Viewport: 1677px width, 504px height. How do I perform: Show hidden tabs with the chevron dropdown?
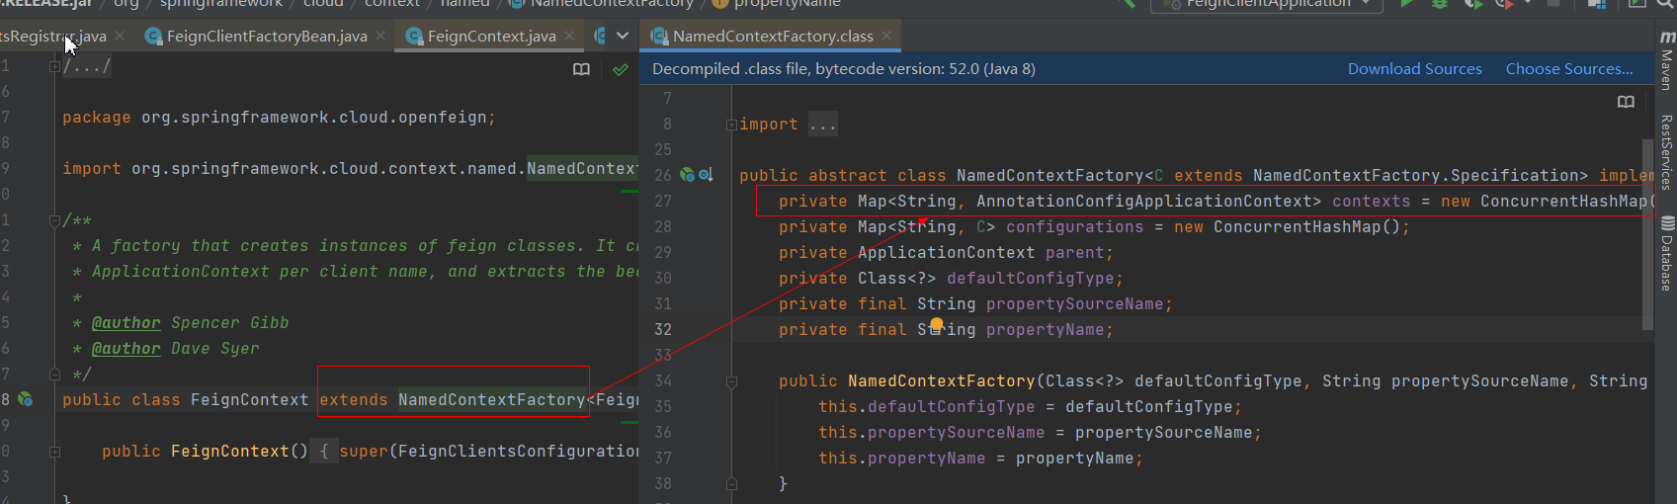click(x=623, y=36)
